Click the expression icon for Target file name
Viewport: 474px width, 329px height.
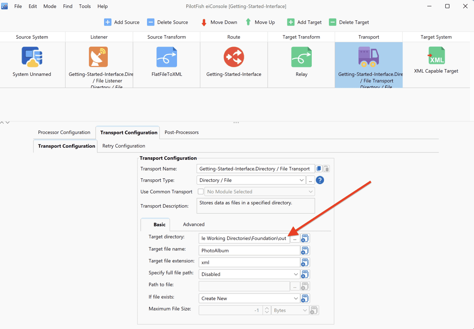coord(305,251)
